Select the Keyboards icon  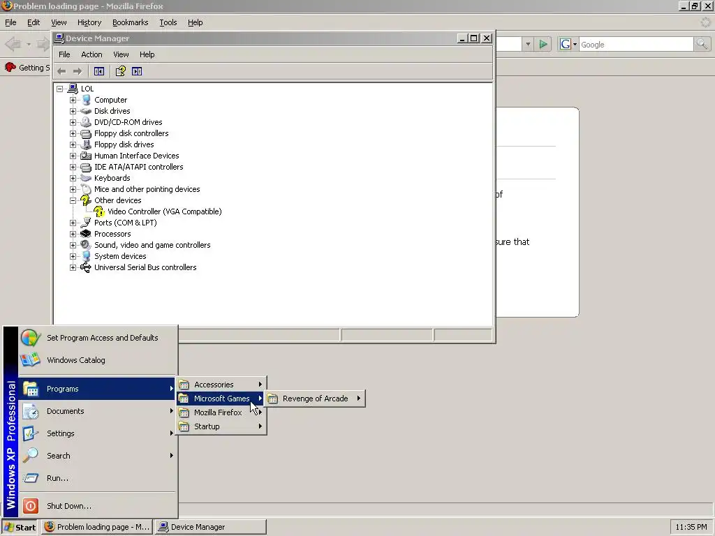86,178
